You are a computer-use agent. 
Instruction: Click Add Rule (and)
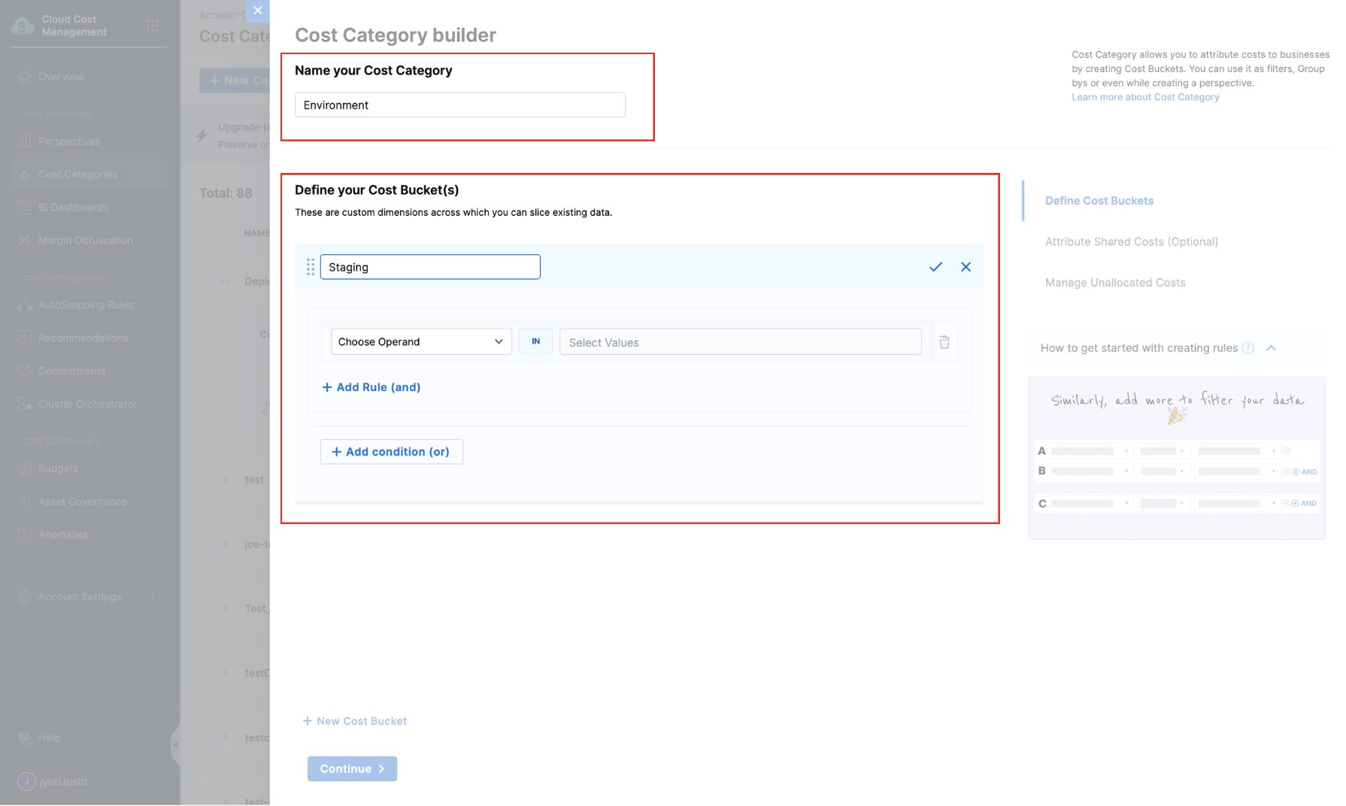click(x=371, y=387)
